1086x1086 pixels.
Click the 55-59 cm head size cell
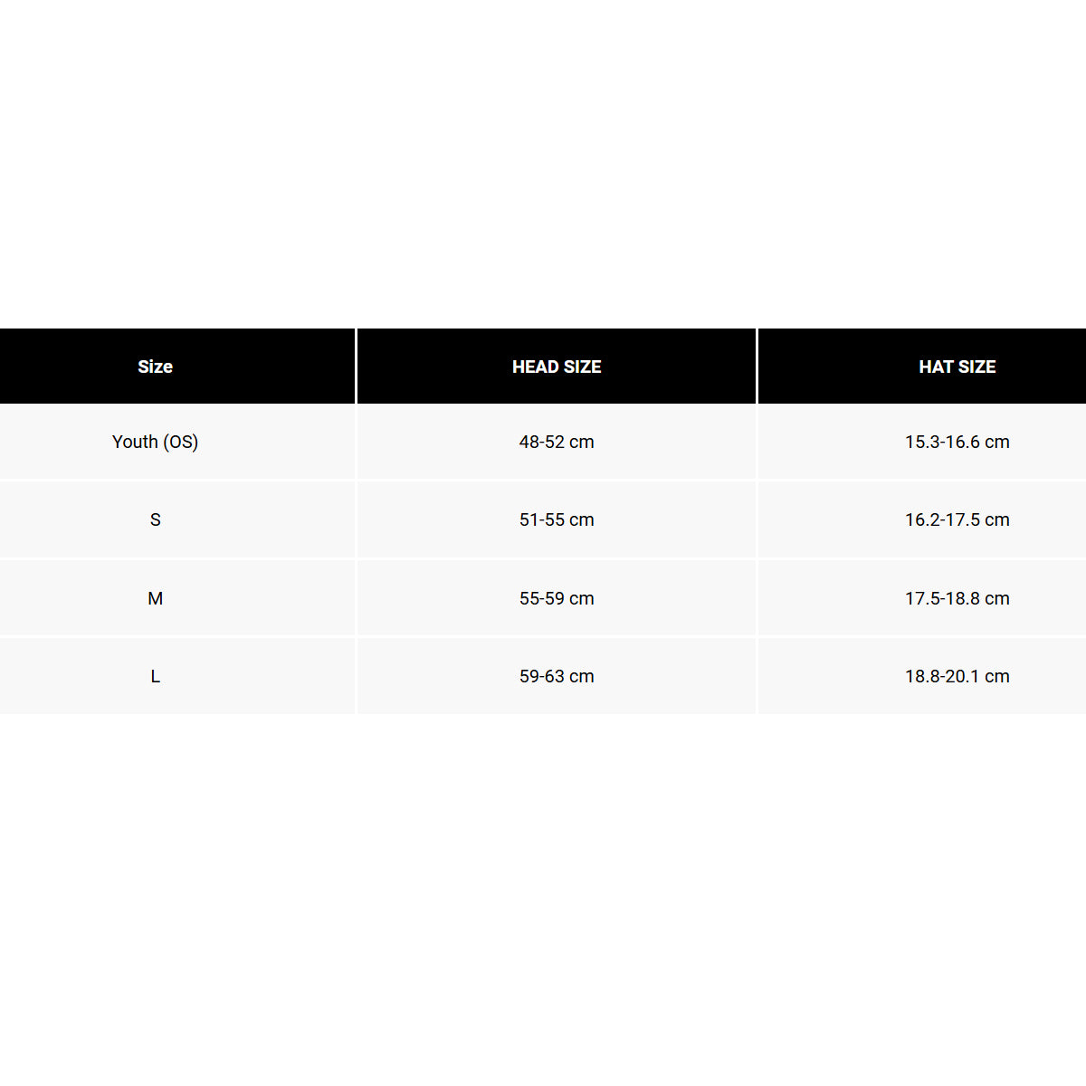557,598
